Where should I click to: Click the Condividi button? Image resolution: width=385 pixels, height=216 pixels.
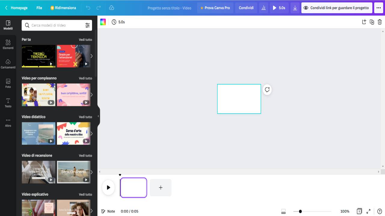[246, 8]
